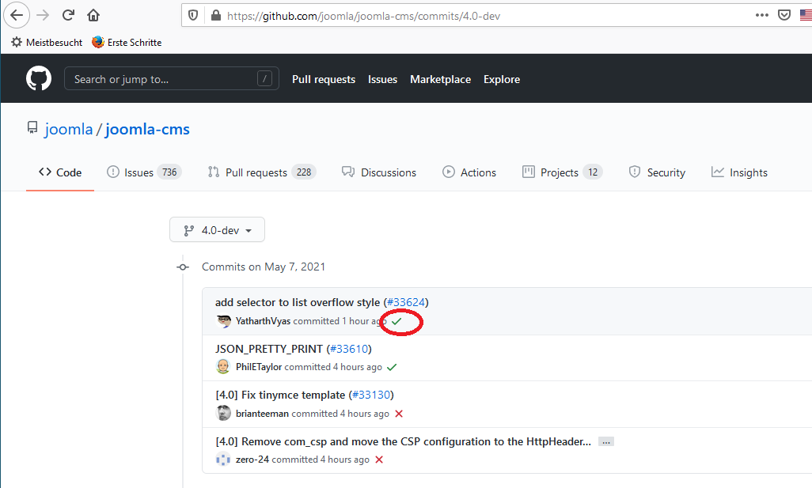The width and height of the screenshot is (812, 488).
Task: Open pull request #33130 link
Action: tap(371, 395)
